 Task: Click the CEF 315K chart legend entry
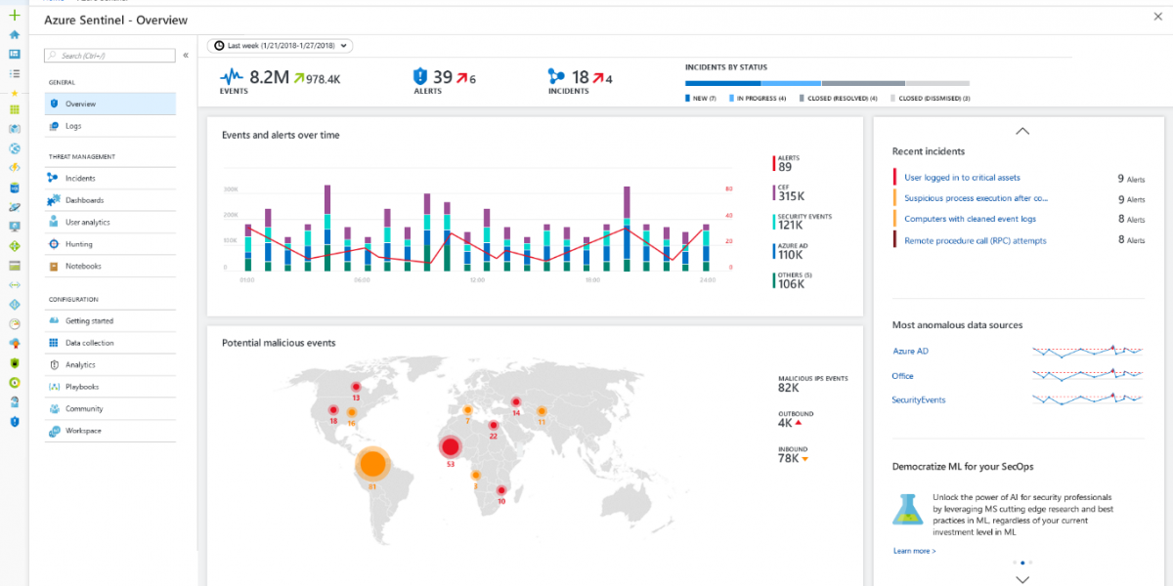[x=790, y=193]
